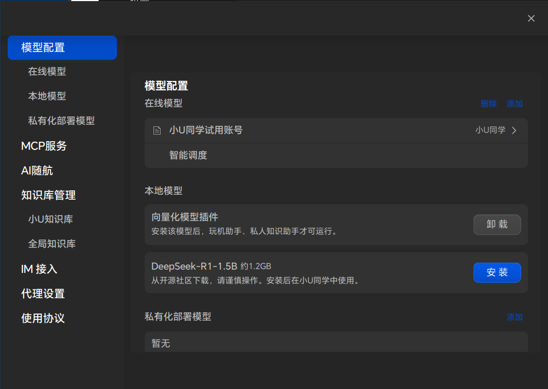
Task: Jump to 私有化部署模型 in the sidebar
Action: [61, 121]
